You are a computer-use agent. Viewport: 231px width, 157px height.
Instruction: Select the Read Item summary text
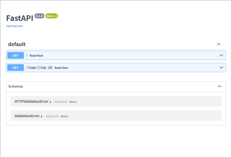pos(61,68)
